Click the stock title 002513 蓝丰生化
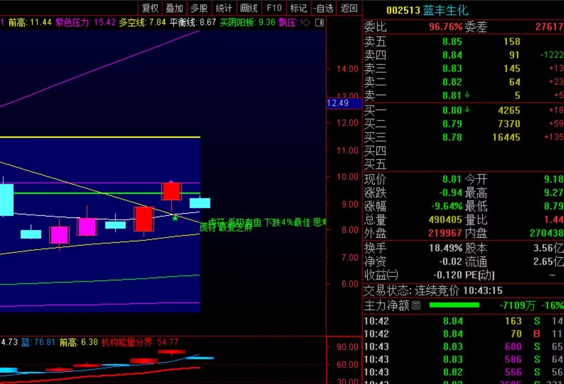This screenshot has height=384, width=564. 427,10
